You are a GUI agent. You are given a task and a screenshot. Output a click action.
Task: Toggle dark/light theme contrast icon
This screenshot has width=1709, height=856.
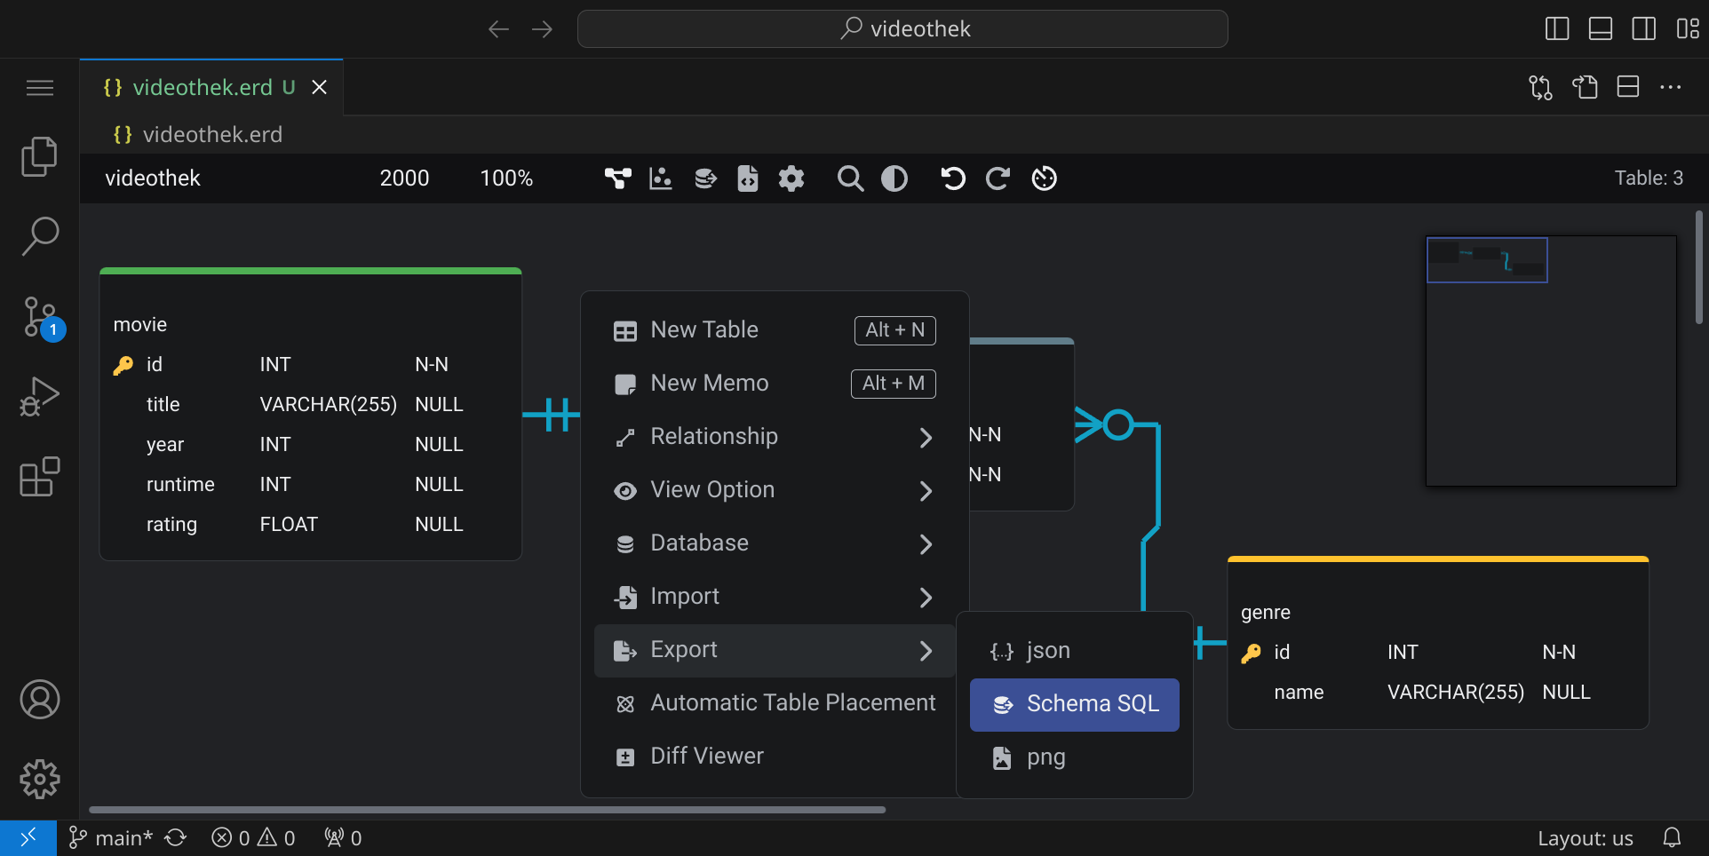tap(894, 178)
